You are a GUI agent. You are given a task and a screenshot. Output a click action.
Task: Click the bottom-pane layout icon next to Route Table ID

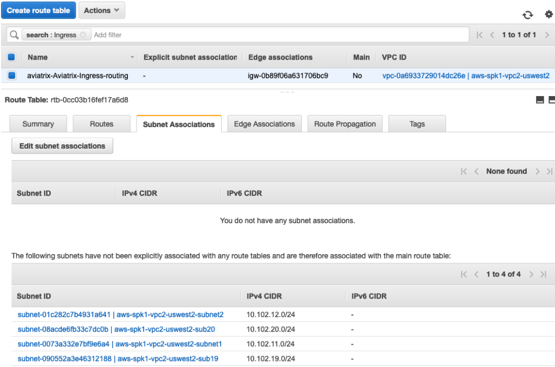pos(540,100)
